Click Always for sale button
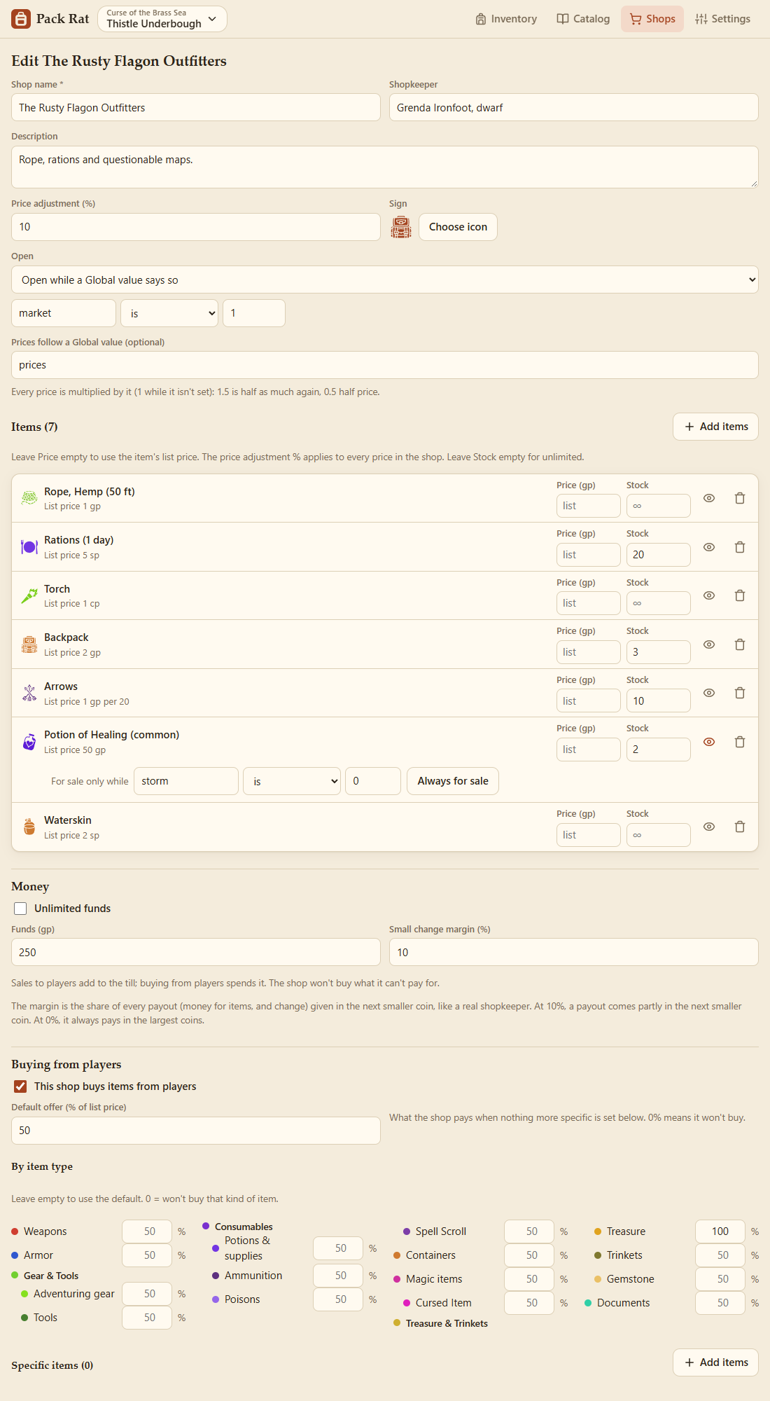This screenshot has height=1401, width=770. (x=453, y=781)
